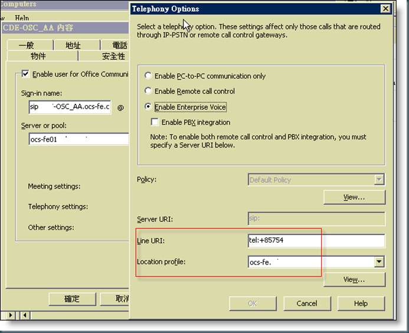The image size is (409, 333).
Task: Expand the Policy dropdown list
Action: tap(379, 180)
